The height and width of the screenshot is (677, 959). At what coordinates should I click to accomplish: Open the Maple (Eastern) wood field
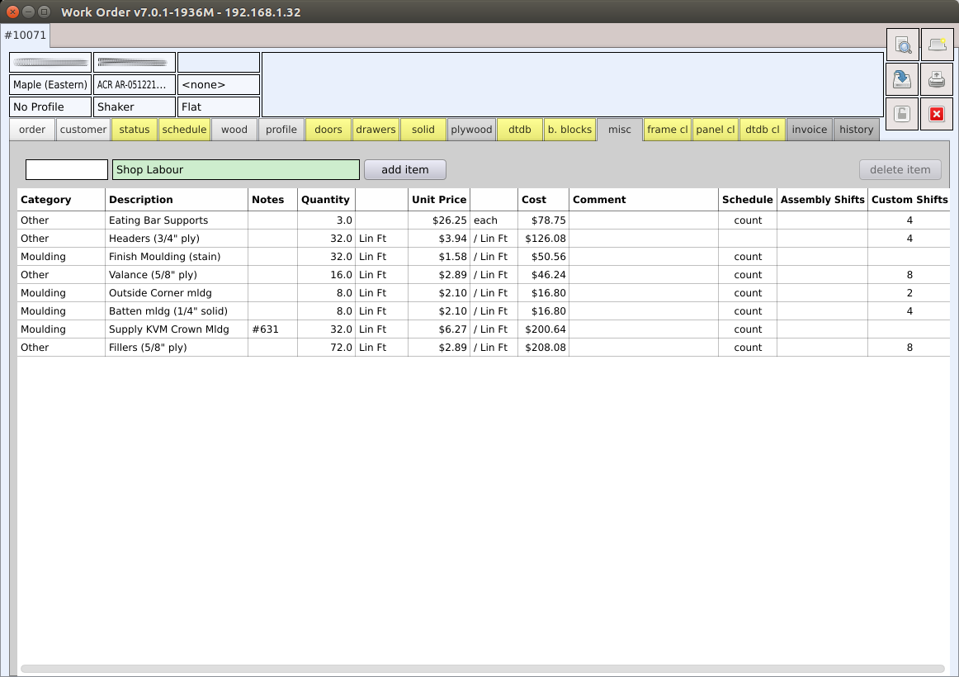(x=50, y=84)
